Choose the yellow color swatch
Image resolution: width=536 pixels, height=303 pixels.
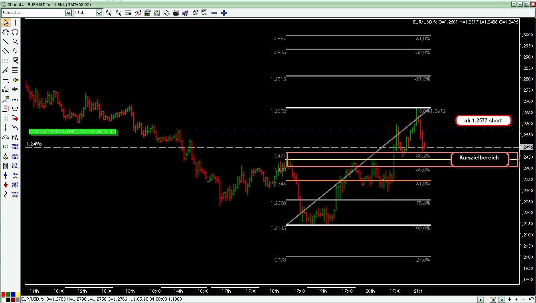[x=18, y=294]
